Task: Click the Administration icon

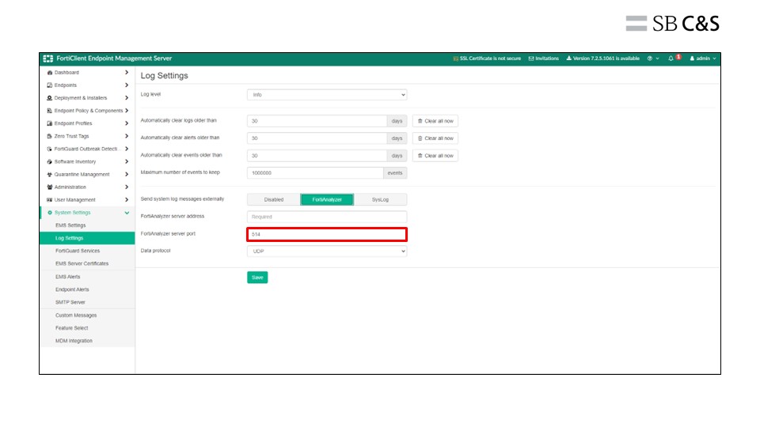Action: pos(49,187)
